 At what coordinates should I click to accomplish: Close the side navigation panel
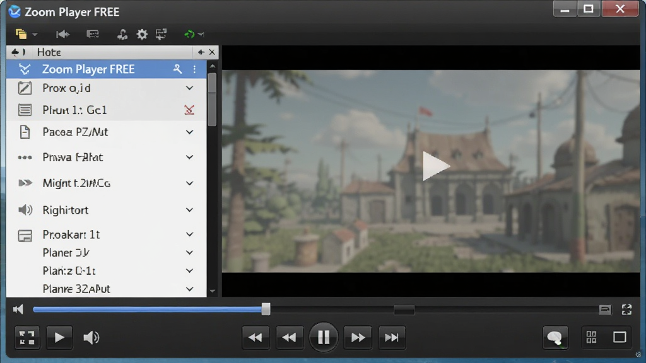tap(212, 52)
